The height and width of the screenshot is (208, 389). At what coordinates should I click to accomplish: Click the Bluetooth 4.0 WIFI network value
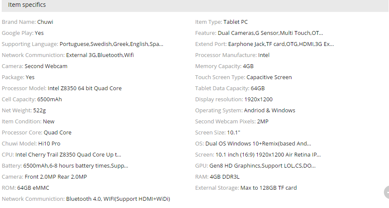[118, 199]
